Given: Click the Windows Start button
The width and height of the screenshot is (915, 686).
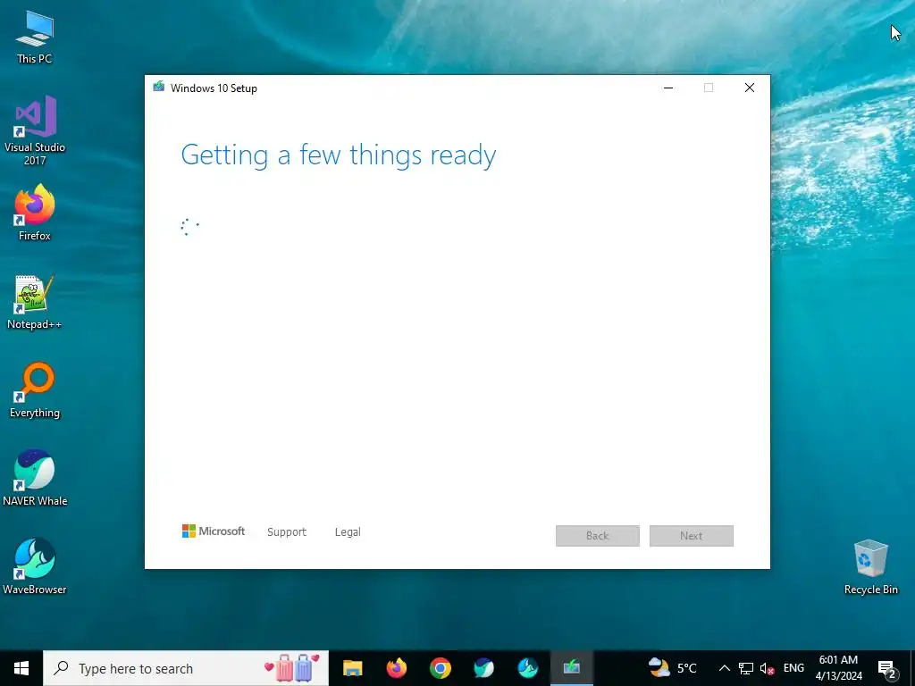Looking at the screenshot, I should [21, 668].
